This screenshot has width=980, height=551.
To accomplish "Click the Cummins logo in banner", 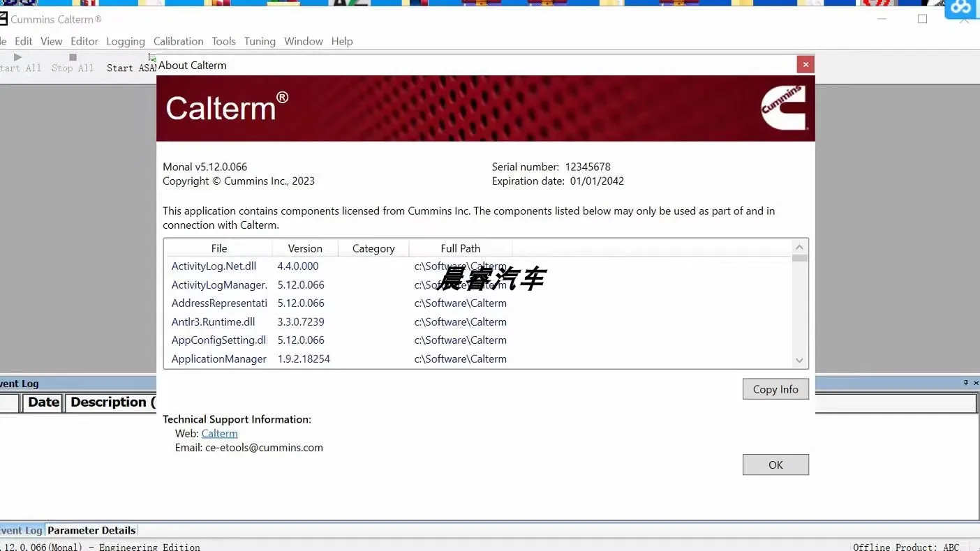I will point(783,108).
